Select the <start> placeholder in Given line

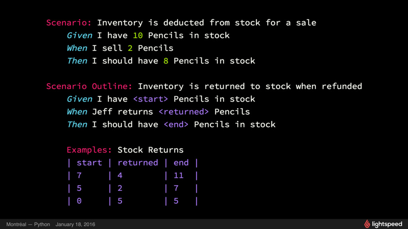(150, 99)
